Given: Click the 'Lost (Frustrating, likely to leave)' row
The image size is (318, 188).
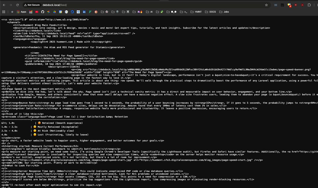Looking at the screenshot, I should 45,134.
